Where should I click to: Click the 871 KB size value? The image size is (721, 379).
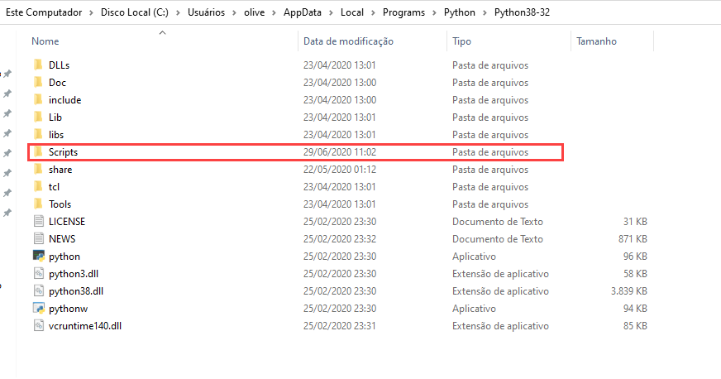point(633,238)
